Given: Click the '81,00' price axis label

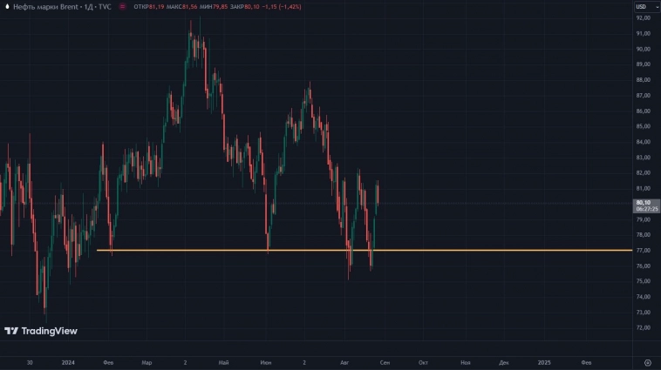Looking at the screenshot, I should tap(643, 189).
